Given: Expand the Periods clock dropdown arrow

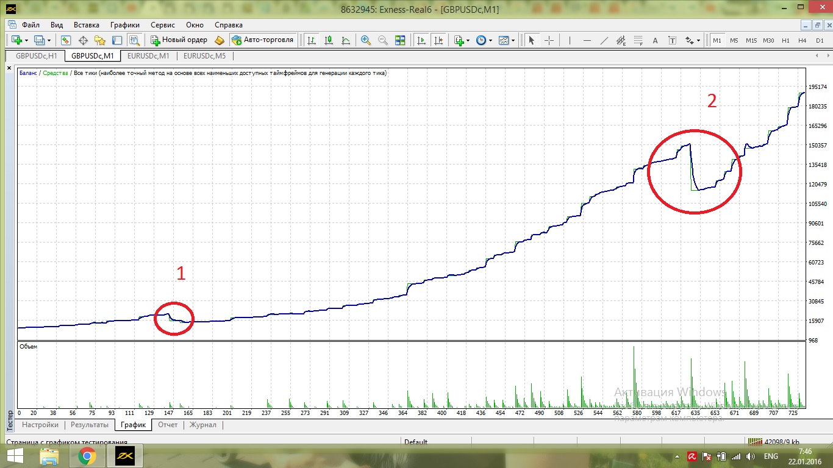Looking at the screenshot, I should pyautogui.click(x=490, y=40).
